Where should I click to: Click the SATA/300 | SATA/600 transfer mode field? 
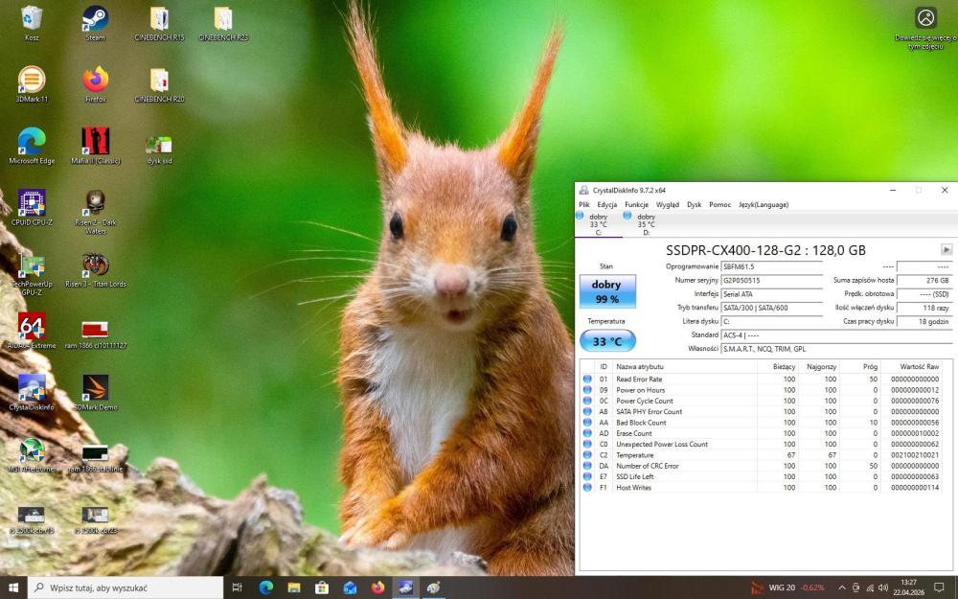tap(771, 308)
